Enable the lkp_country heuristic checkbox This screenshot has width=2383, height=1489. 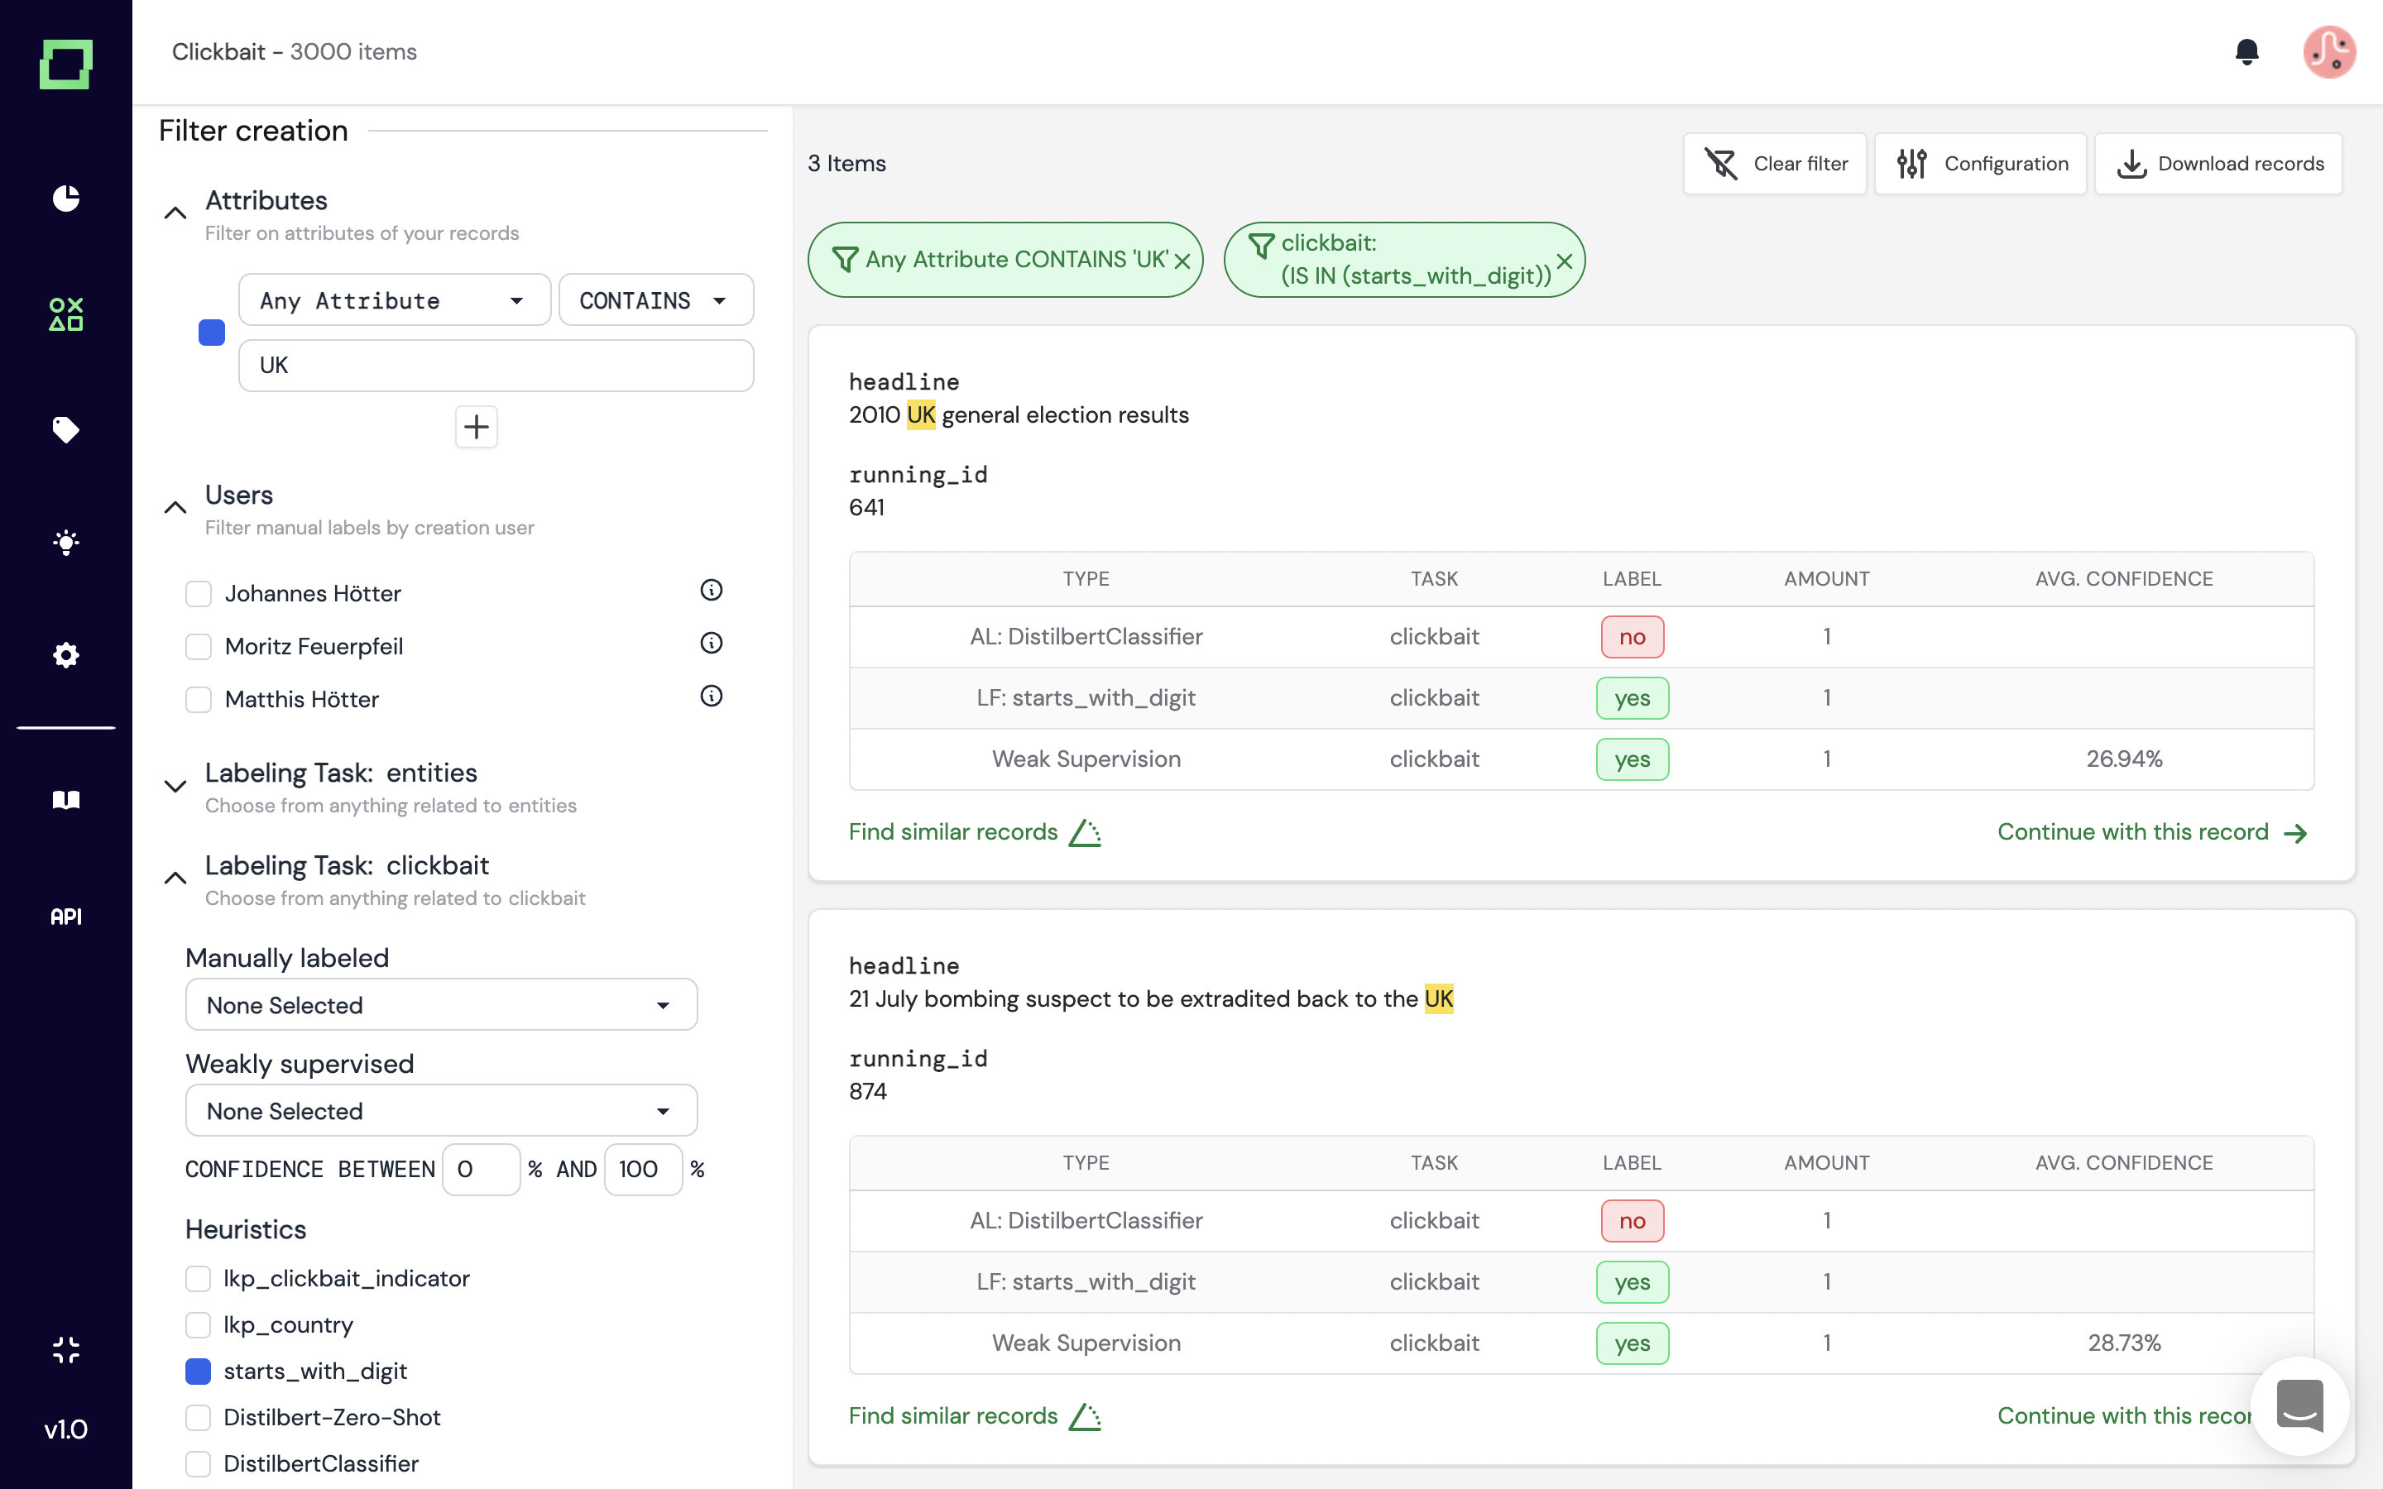pyautogui.click(x=199, y=1324)
